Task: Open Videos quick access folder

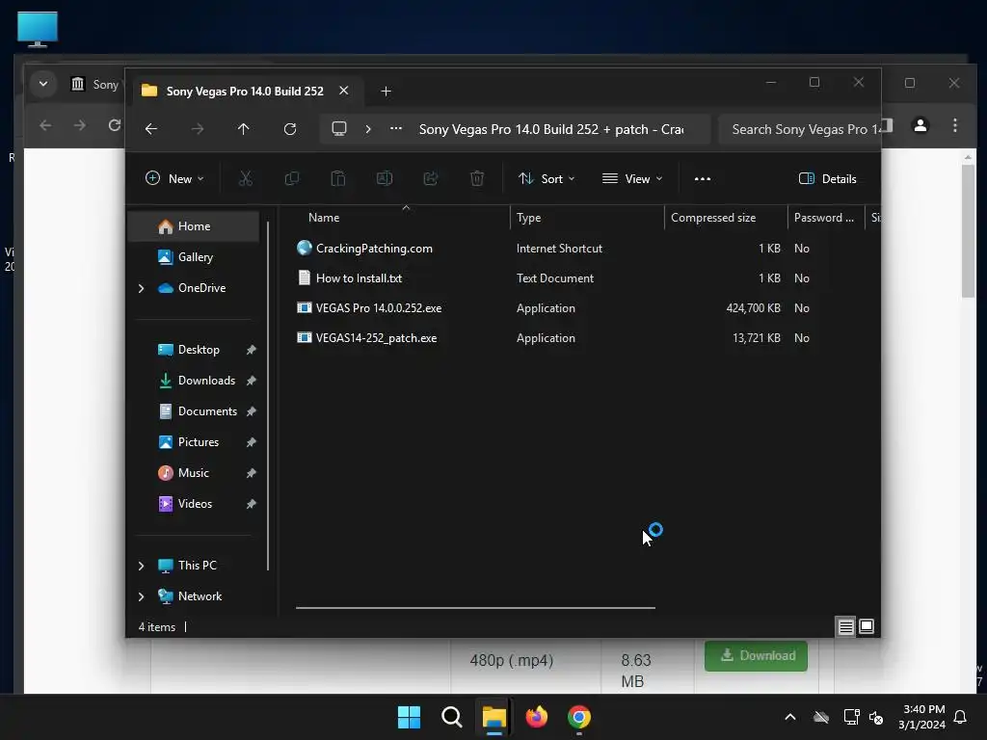Action: (193, 504)
